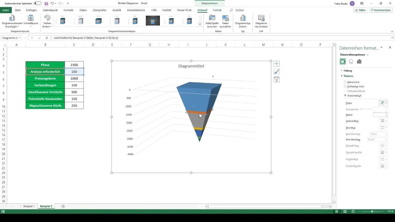Select Keine Linie radio button

345,82
